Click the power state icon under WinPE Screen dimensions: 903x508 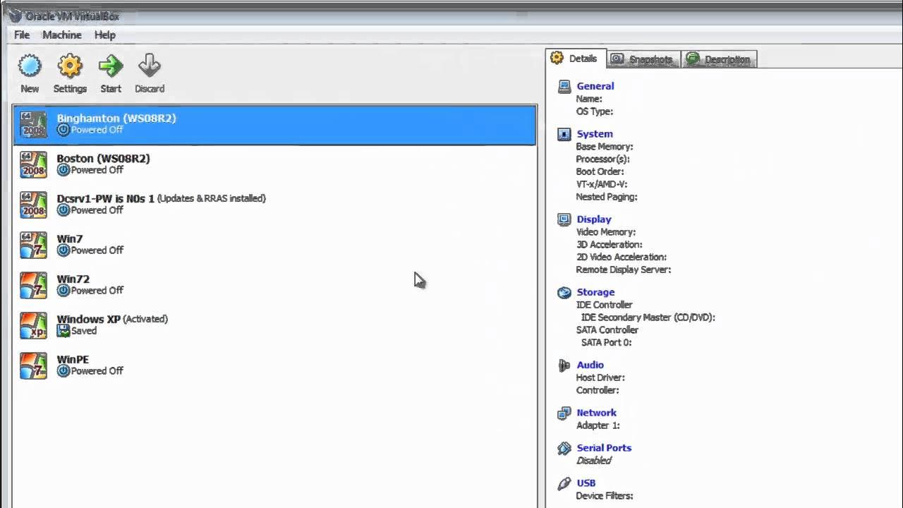(63, 371)
